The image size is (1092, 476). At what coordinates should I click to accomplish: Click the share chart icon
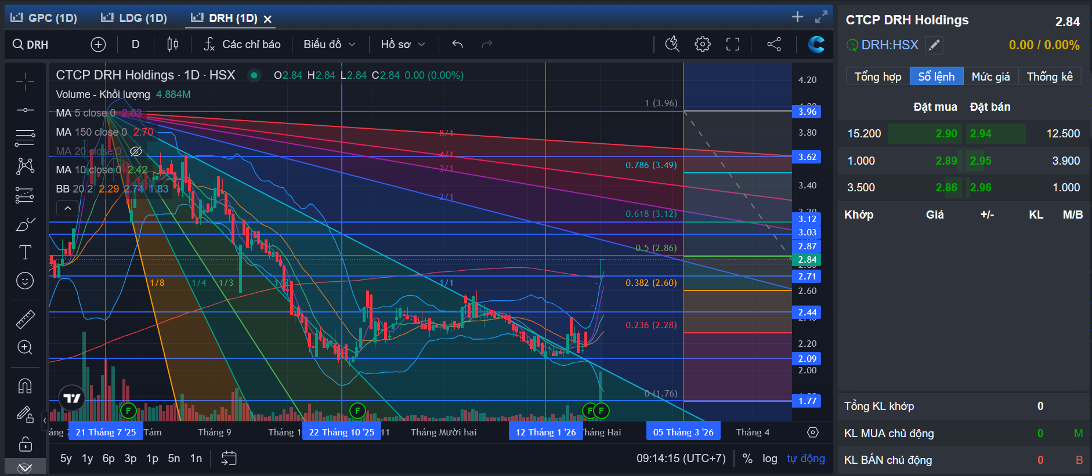click(774, 44)
